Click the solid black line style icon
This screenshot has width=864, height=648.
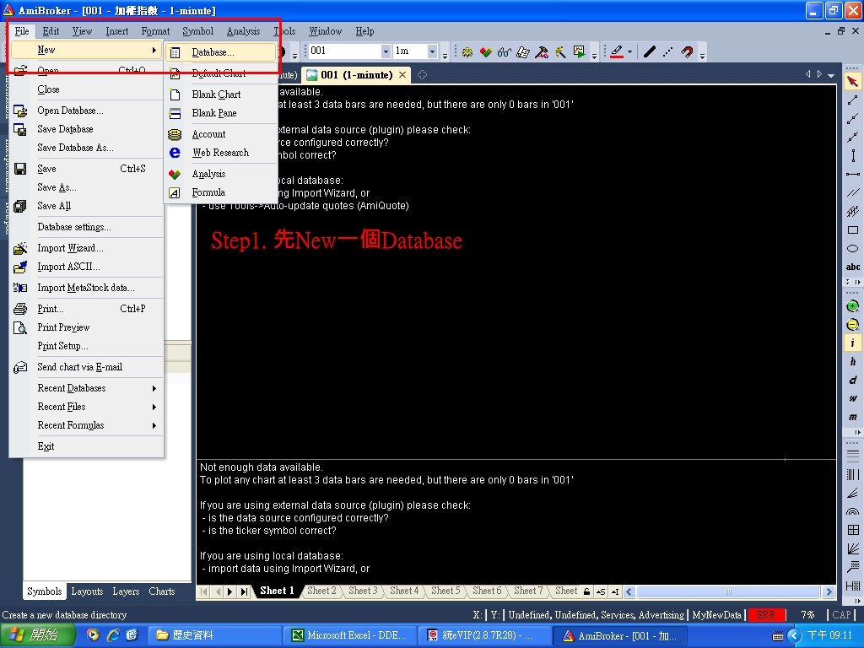pos(650,51)
